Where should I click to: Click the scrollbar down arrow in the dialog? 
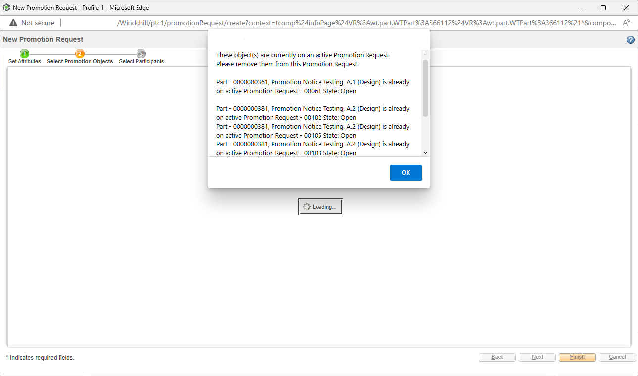(x=425, y=153)
